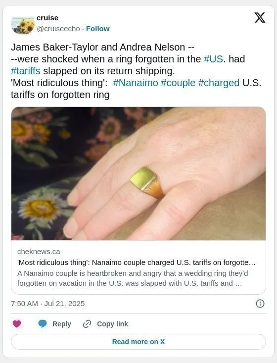Screen dimensions: 277x363
Task: Open the #charged hashtag
Action: coord(219,83)
